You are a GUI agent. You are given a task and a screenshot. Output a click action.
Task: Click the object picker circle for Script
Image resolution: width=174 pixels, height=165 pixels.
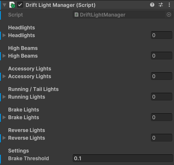pyautogui.click(x=169, y=15)
